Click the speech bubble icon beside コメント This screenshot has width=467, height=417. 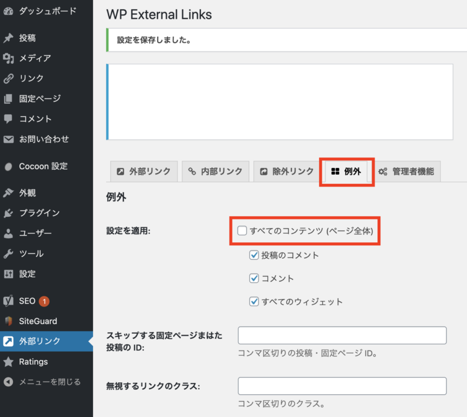[x=8, y=119]
